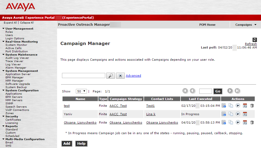Open the Advanced search link
The height and width of the screenshot is (148, 261).
[x=133, y=76]
